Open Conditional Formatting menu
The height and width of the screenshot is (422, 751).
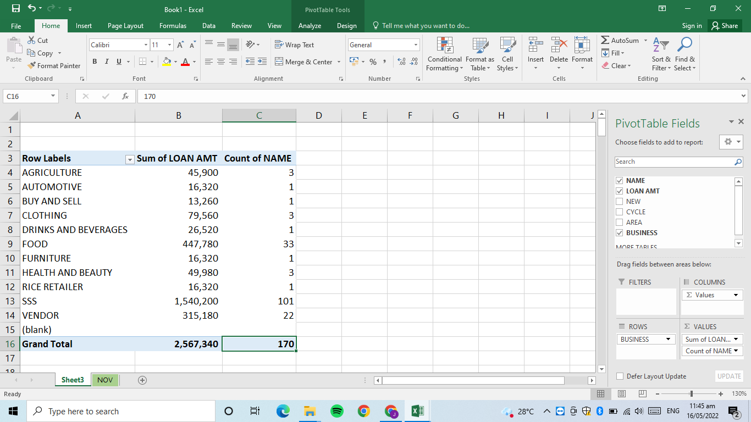coord(445,54)
